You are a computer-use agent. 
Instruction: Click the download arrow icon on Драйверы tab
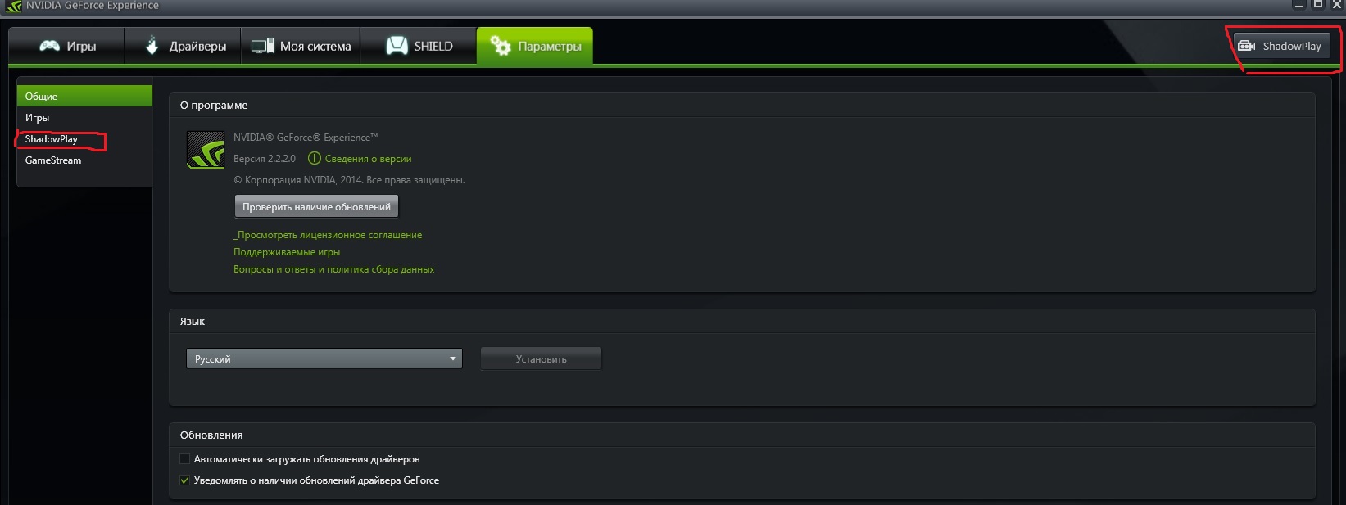coord(152,45)
